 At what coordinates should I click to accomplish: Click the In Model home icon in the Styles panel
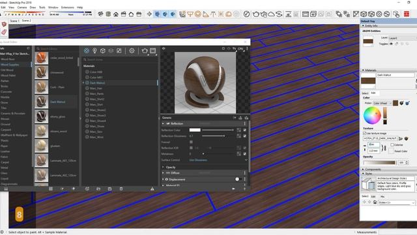point(375,202)
